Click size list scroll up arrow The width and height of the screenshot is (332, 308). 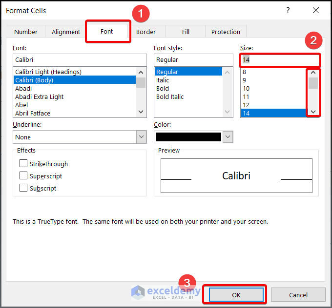tap(313, 73)
